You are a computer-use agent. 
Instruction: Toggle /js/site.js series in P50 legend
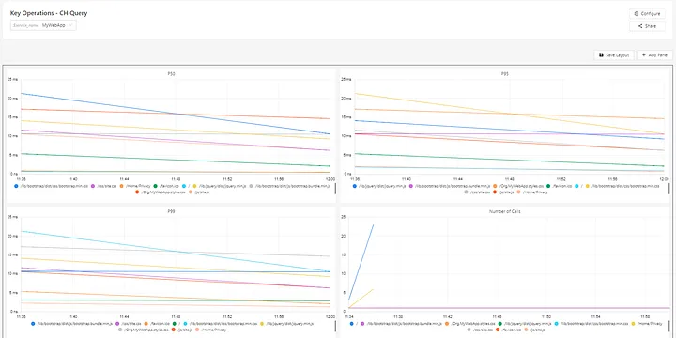point(199,192)
